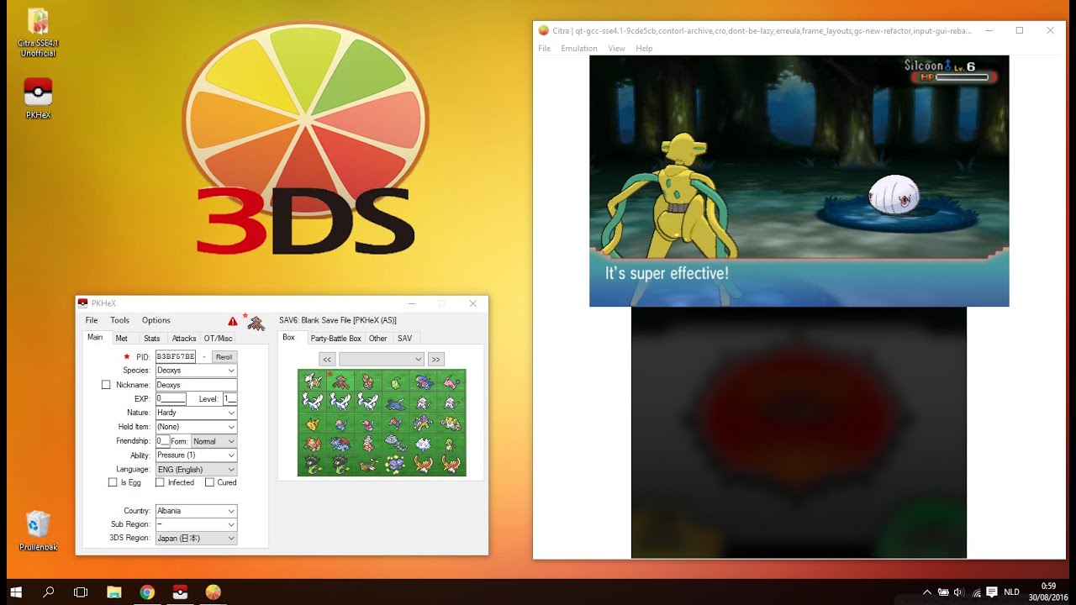This screenshot has height=605, width=1076.
Task: Open the View menu in Citra
Action: (616, 49)
